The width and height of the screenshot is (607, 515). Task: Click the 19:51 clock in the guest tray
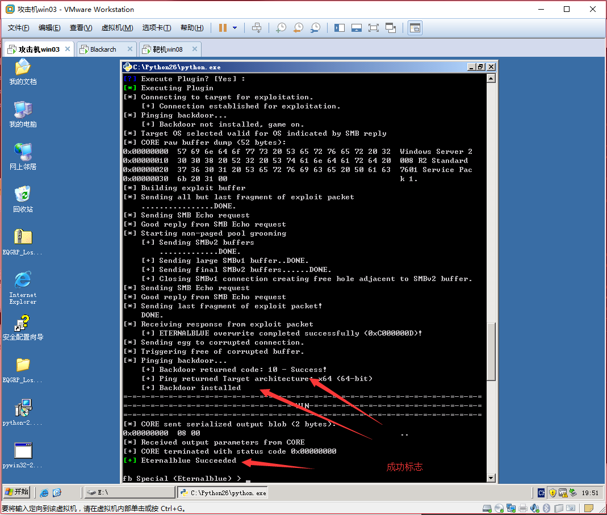[590, 493]
